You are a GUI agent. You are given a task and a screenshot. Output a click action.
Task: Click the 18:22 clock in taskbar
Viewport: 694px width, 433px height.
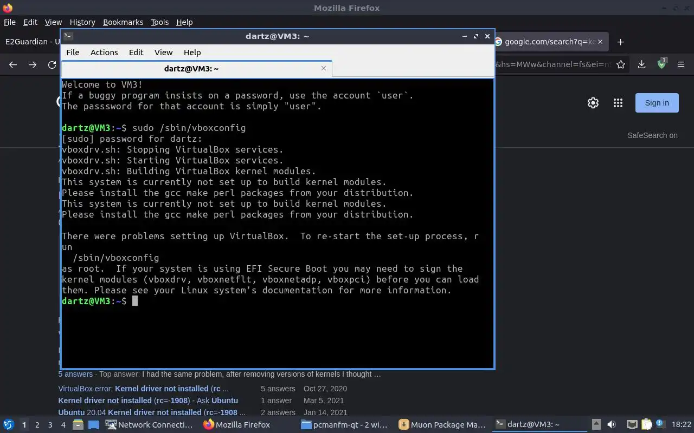[682, 425]
